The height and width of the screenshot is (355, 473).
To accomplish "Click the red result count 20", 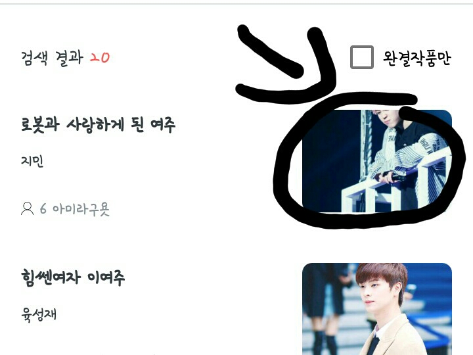I will point(100,58).
